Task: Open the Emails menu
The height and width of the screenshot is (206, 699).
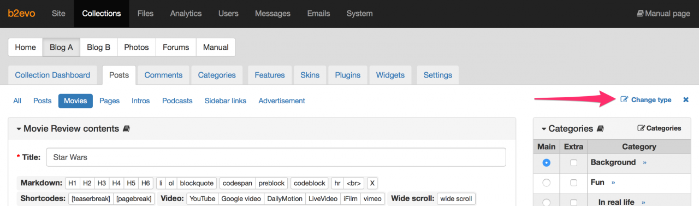Action: 318,14
